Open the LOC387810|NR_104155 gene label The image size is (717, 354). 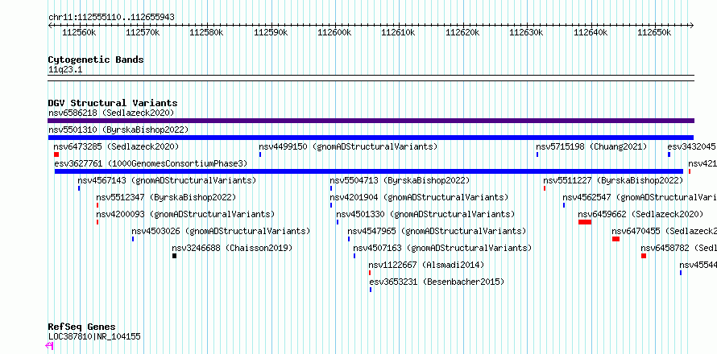pyautogui.click(x=94, y=336)
